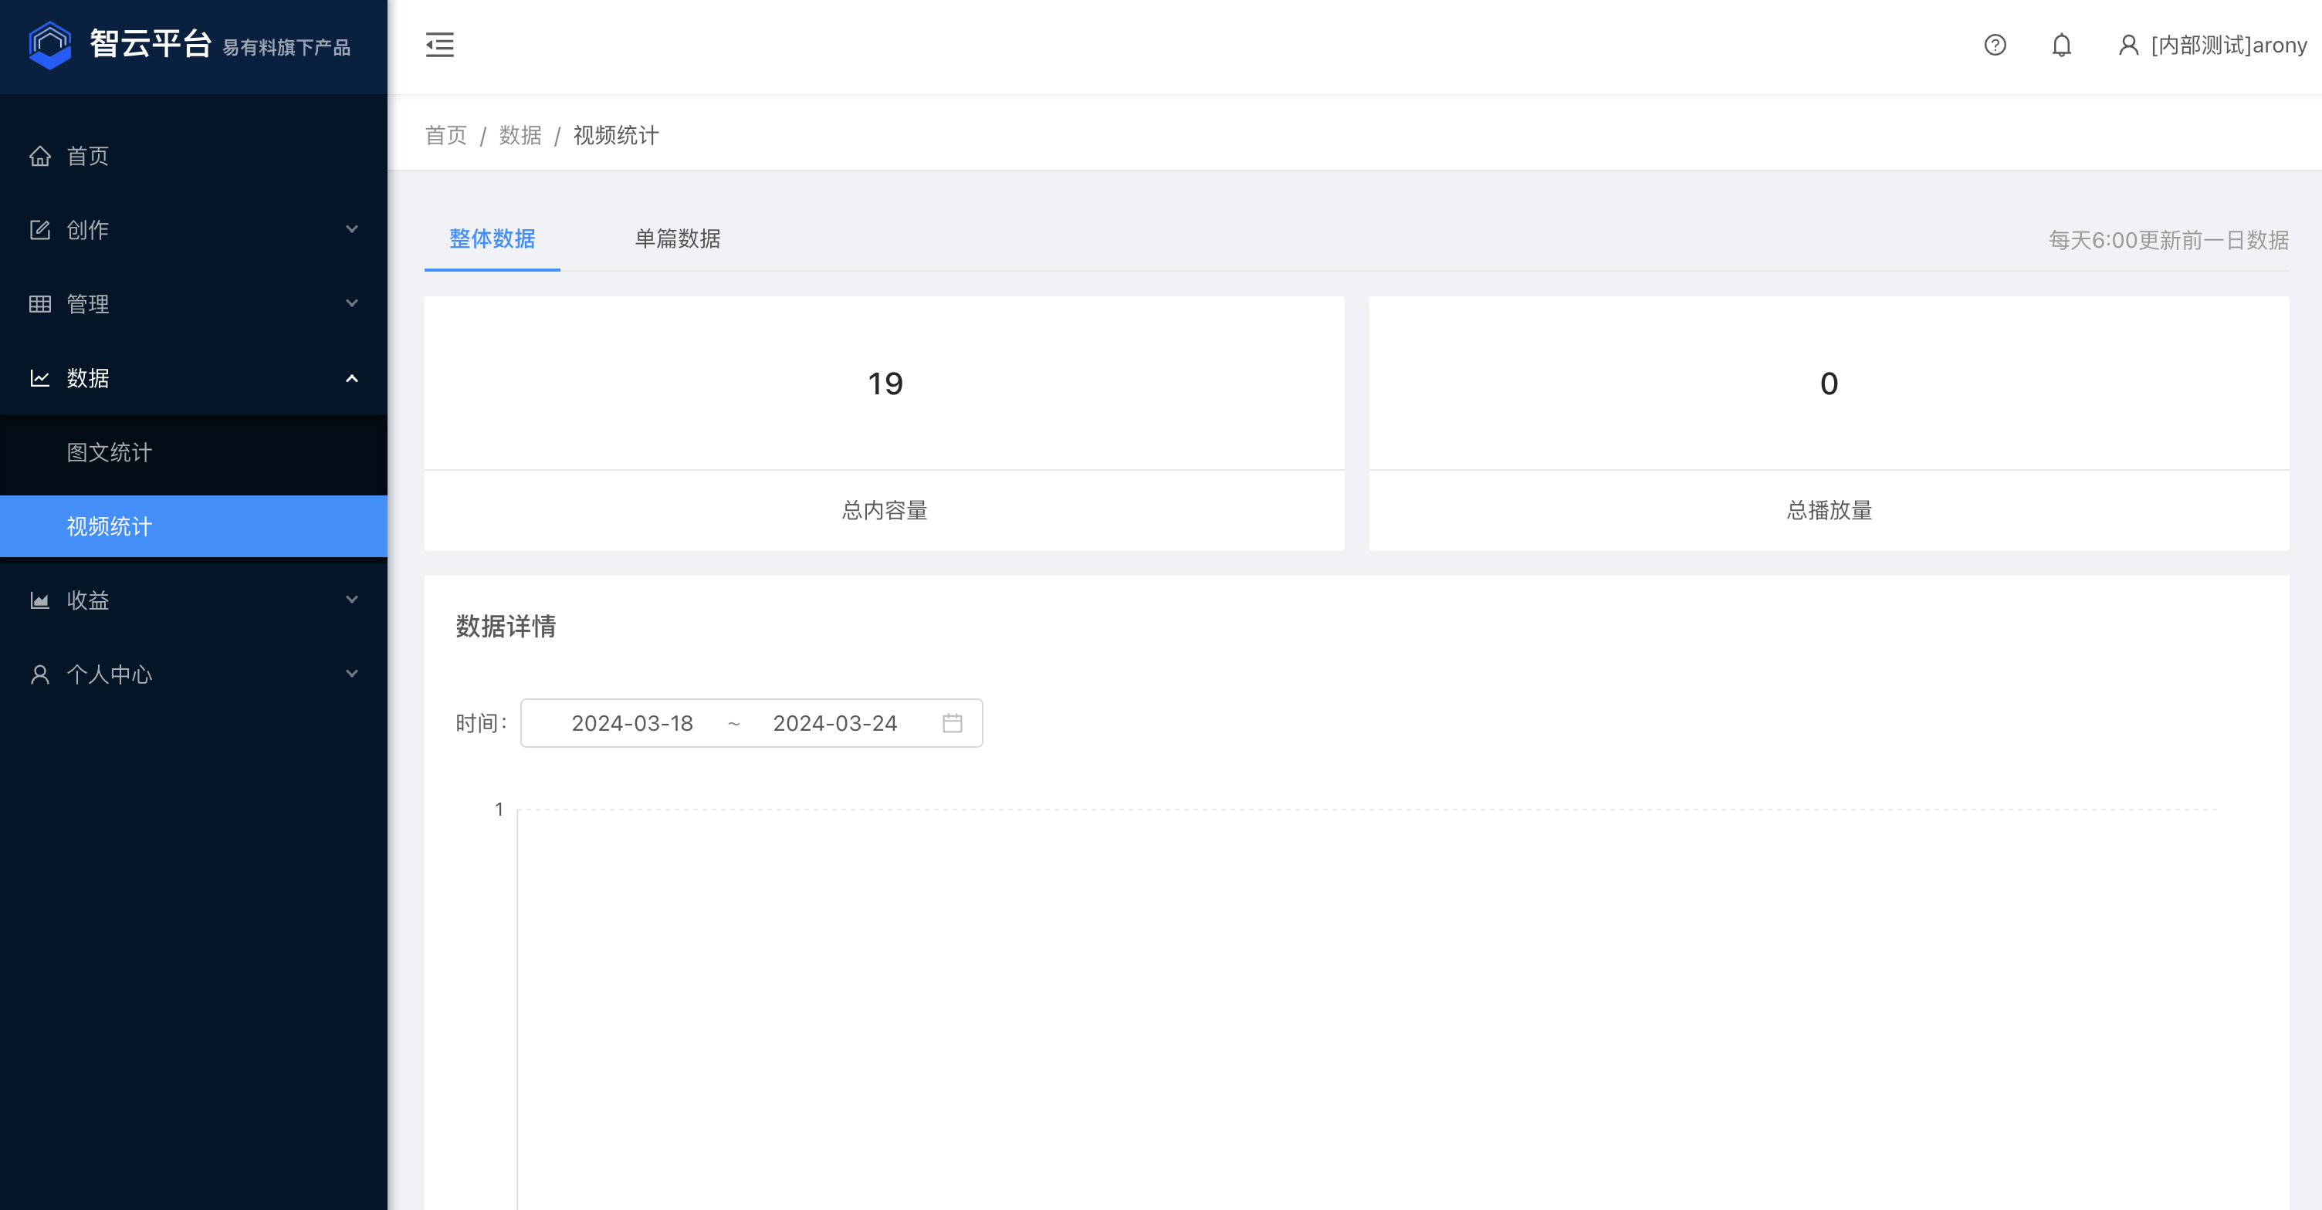Click 易有料旗下产品 subtitle text
2322x1210 pixels.
click(x=286, y=48)
